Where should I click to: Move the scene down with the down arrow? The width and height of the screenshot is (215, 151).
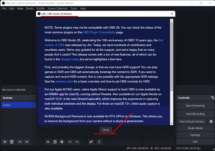click(27, 142)
